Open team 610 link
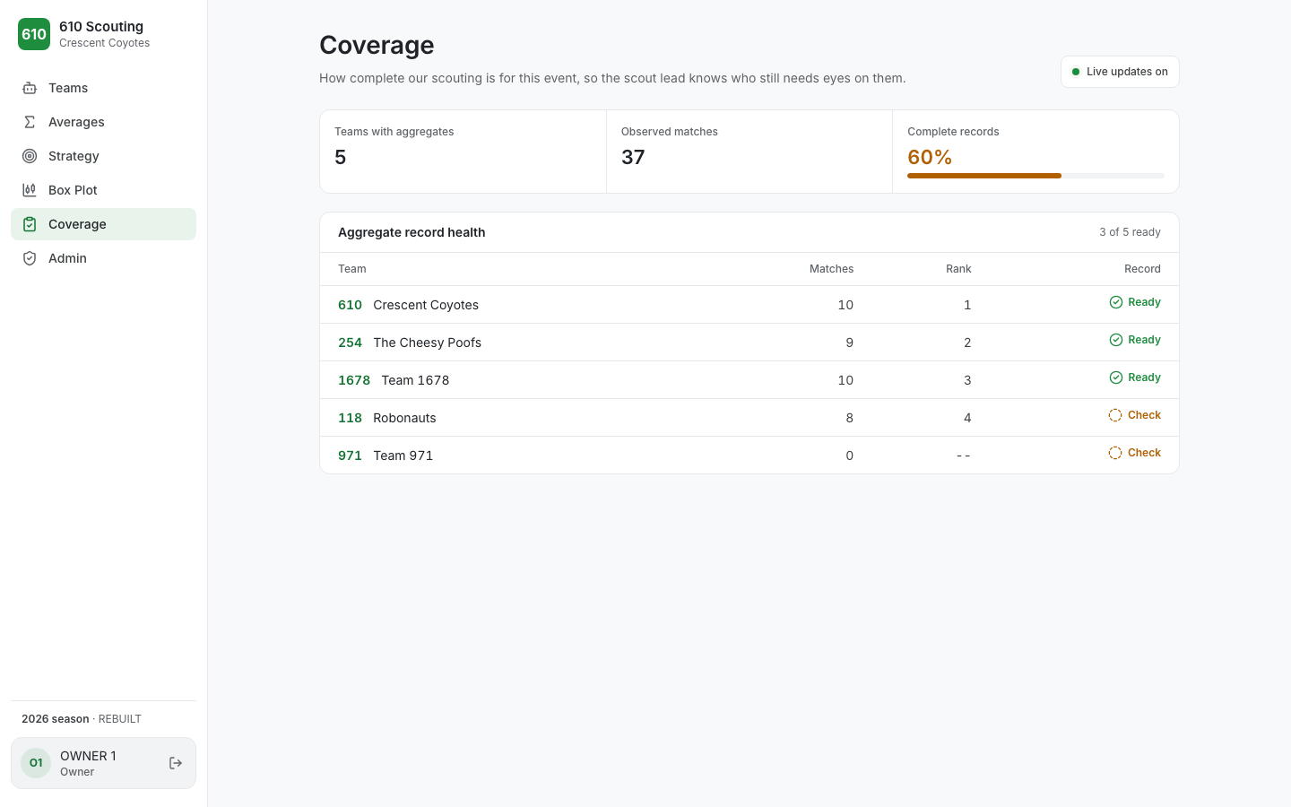Image resolution: width=1291 pixels, height=807 pixels. (x=350, y=305)
